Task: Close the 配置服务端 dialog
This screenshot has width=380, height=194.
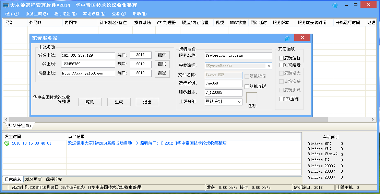Action: click(x=302, y=37)
